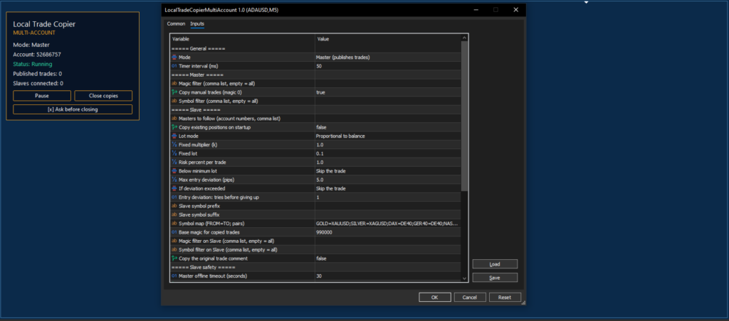Click the Symbol filter on Slave icon
The width and height of the screenshot is (729, 321).
pyautogui.click(x=174, y=249)
